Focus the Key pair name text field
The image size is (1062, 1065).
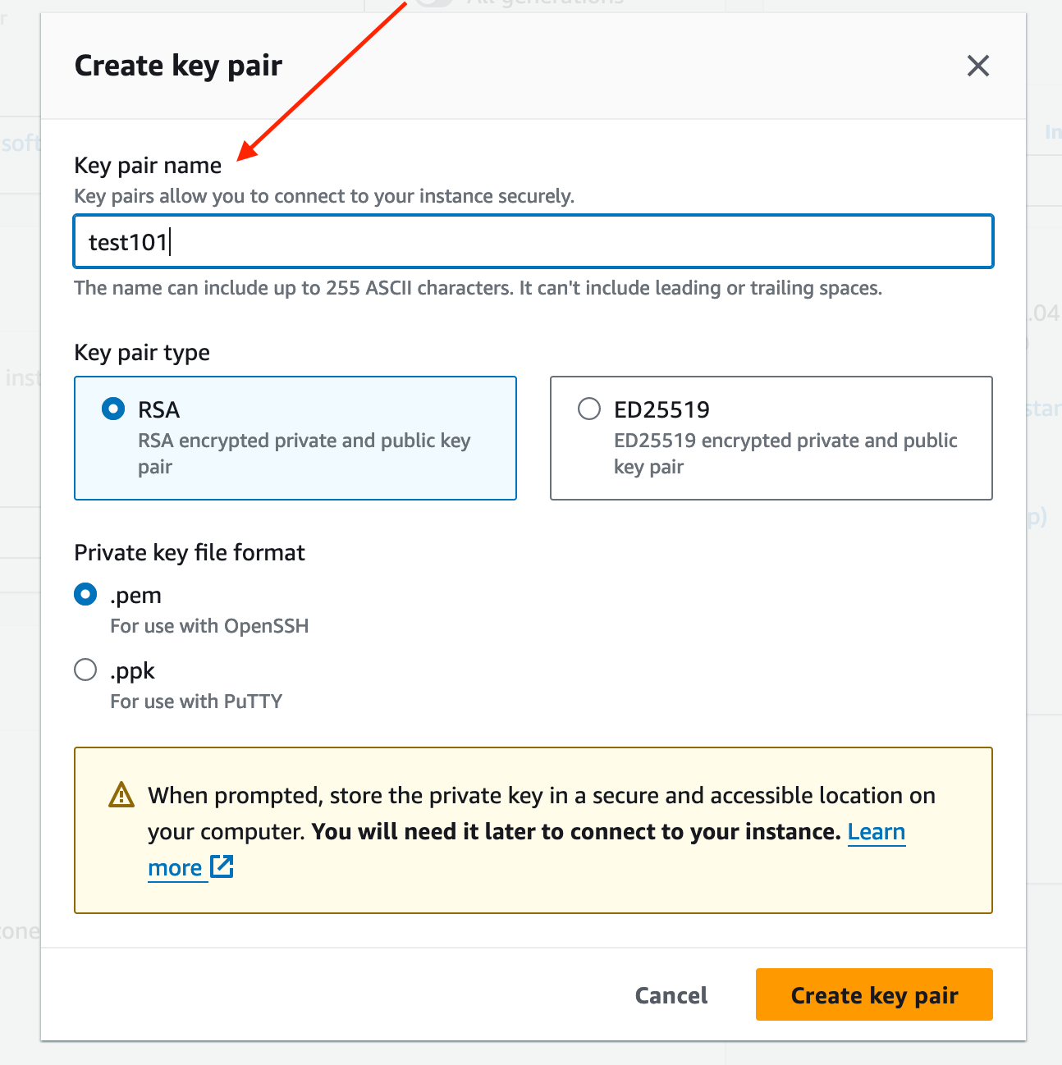click(x=533, y=241)
